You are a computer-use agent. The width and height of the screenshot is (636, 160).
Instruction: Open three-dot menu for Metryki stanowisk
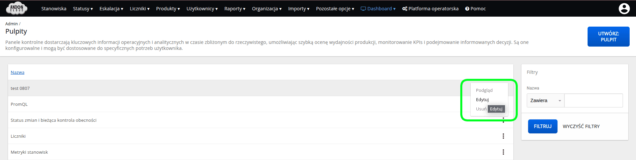coord(503,152)
